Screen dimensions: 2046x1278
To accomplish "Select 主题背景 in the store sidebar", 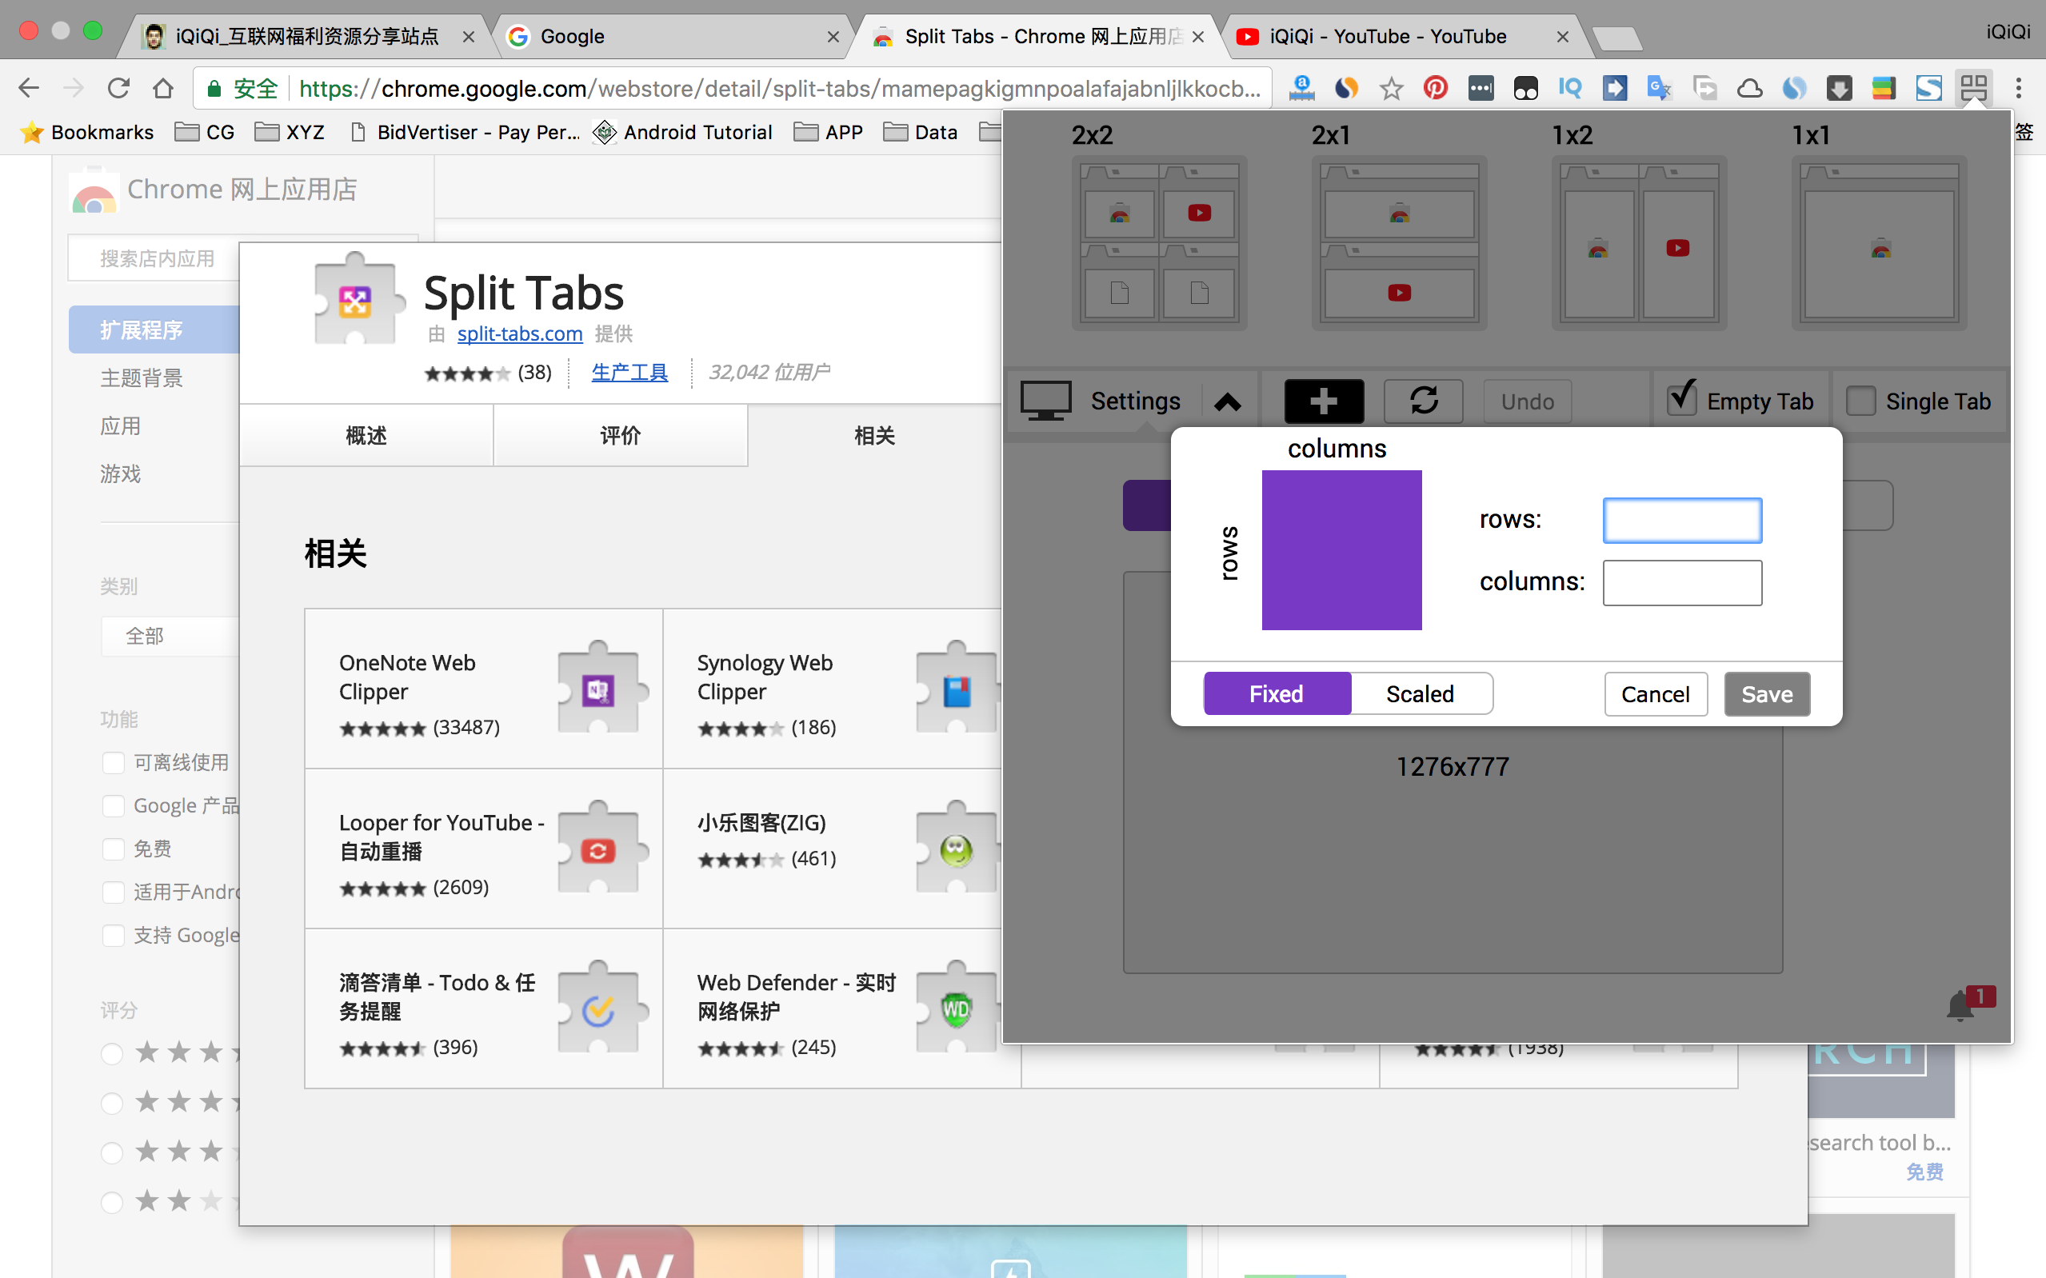I will pos(141,377).
